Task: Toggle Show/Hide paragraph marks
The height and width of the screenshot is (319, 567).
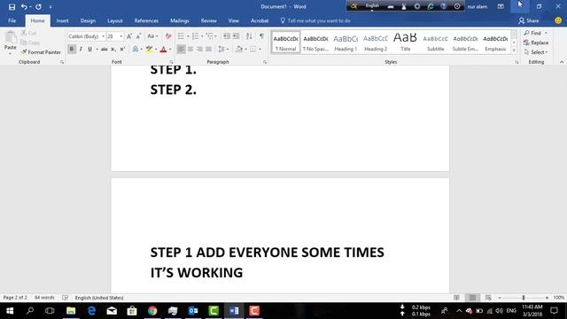Action: (262, 36)
